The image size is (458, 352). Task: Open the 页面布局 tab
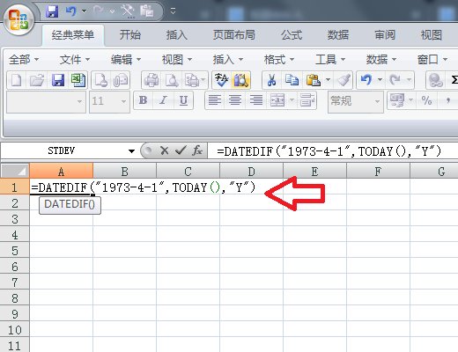pyautogui.click(x=233, y=35)
